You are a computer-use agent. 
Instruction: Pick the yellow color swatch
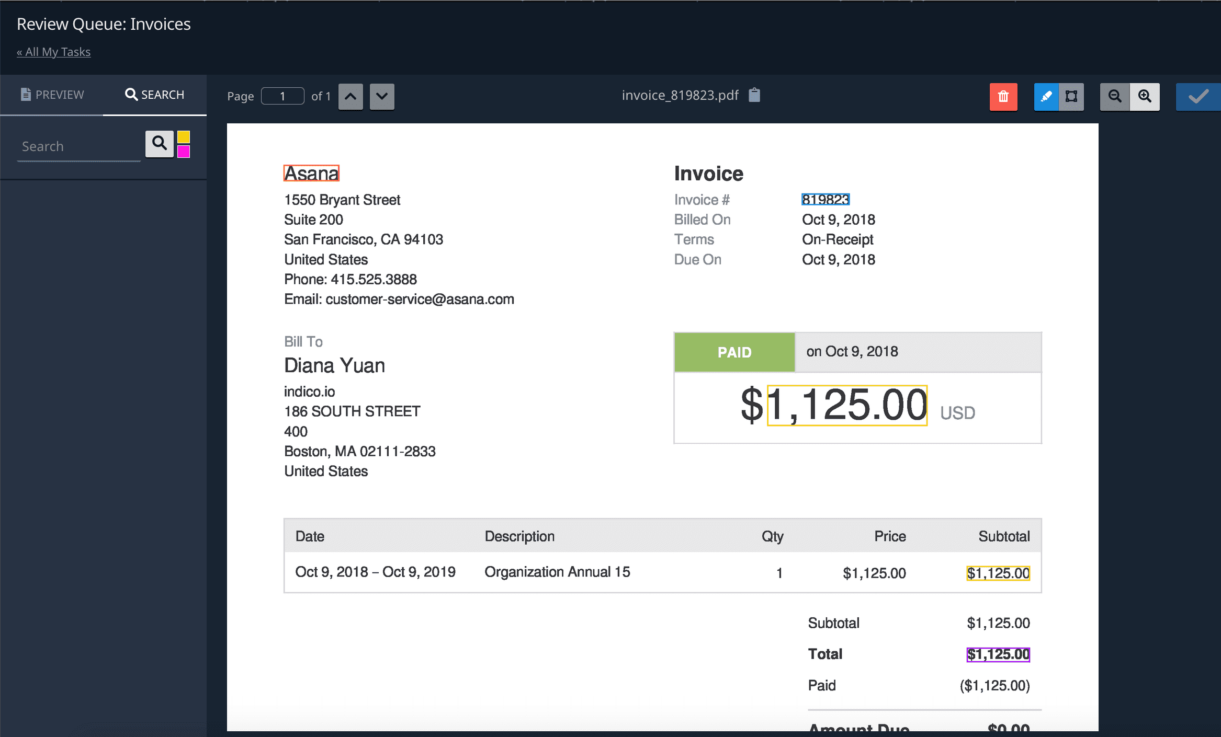[x=184, y=137]
